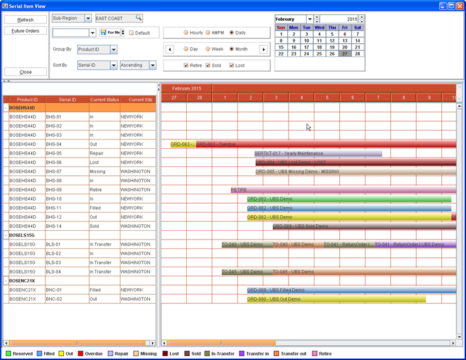This screenshot has height=360, width=466.
Task: Click the Close button
Action: click(25, 72)
